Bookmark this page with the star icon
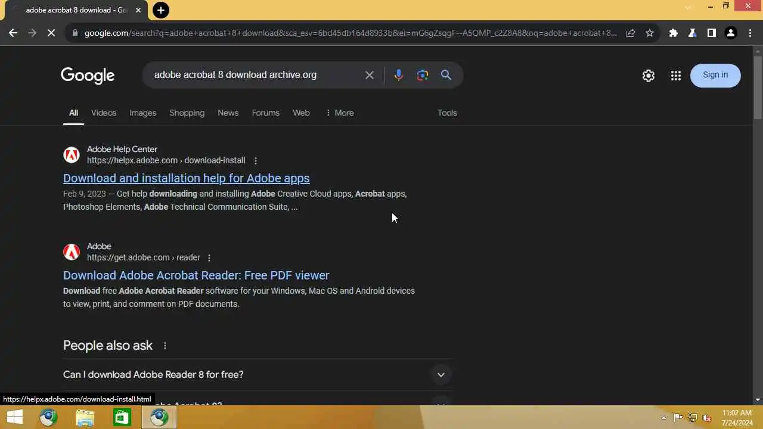This screenshot has height=429, width=763. [x=650, y=33]
